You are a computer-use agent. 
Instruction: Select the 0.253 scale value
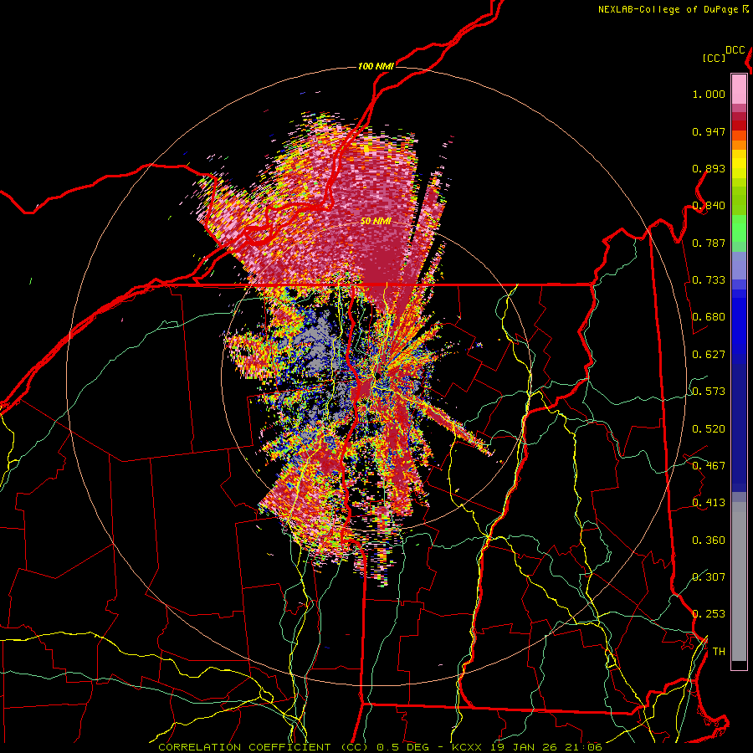[709, 614]
